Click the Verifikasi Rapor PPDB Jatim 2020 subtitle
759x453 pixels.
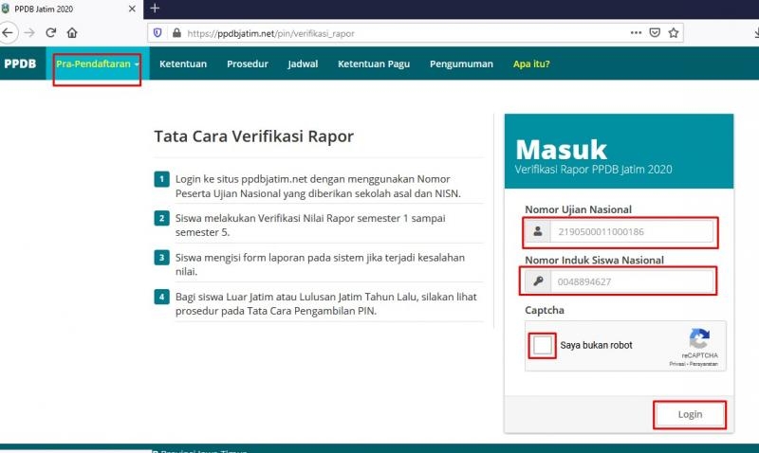coord(594,170)
